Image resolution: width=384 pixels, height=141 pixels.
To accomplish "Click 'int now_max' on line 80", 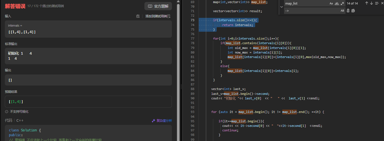I will pyautogui.click(x=238, y=52).
